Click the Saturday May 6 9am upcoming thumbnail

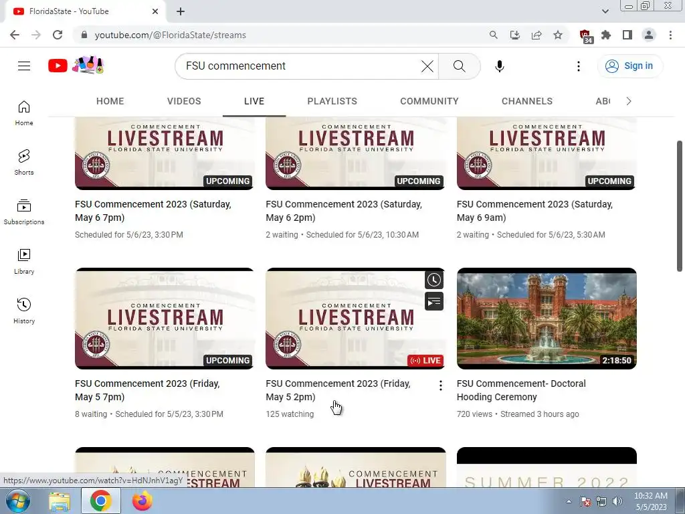point(547,153)
